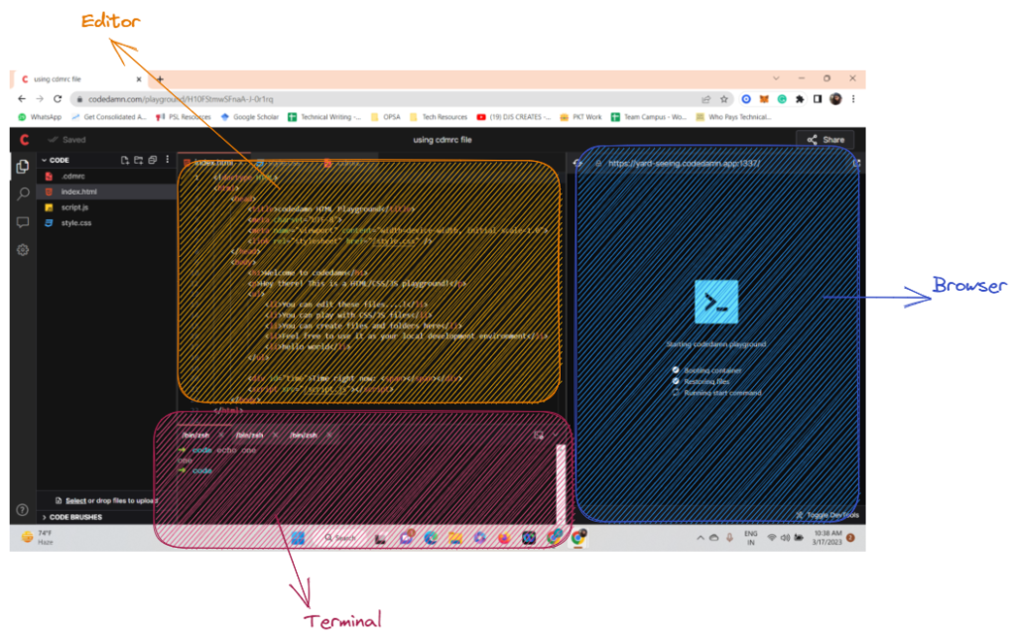The height and width of the screenshot is (642, 1016).
Task: Open the help question-mark icon
Action: [22, 510]
